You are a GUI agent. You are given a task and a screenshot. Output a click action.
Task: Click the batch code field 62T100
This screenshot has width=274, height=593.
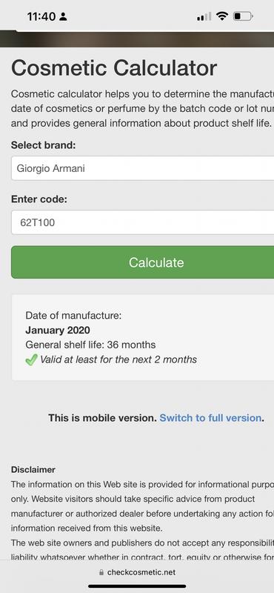click(x=142, y=222)
